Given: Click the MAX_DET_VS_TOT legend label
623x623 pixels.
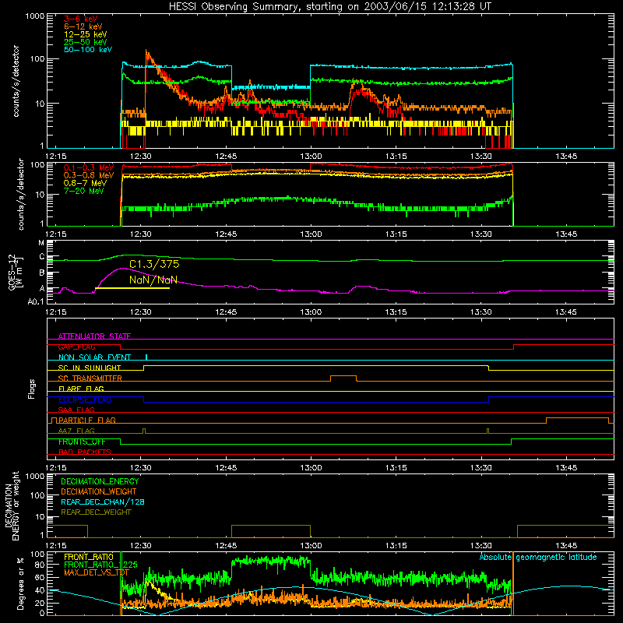Looking at the screenshot, I should [x=97, y=572].
